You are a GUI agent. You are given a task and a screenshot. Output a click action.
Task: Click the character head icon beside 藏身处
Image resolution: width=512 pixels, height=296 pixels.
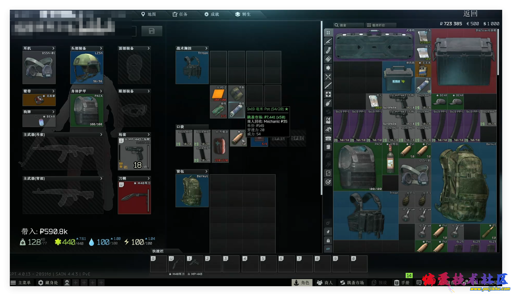(67, 283)
